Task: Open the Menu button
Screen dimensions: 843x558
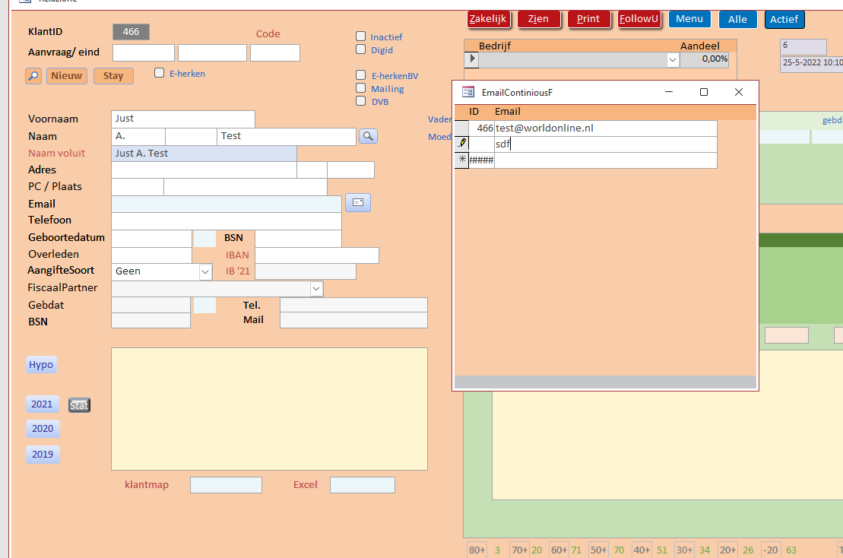Action: 689,19
